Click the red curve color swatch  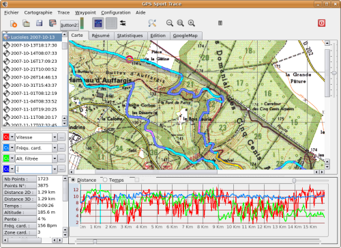point(6,137)
